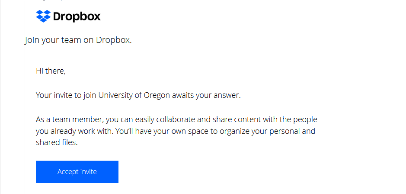Click the word "Dropbox." in the heading

(x=114, y=41)
